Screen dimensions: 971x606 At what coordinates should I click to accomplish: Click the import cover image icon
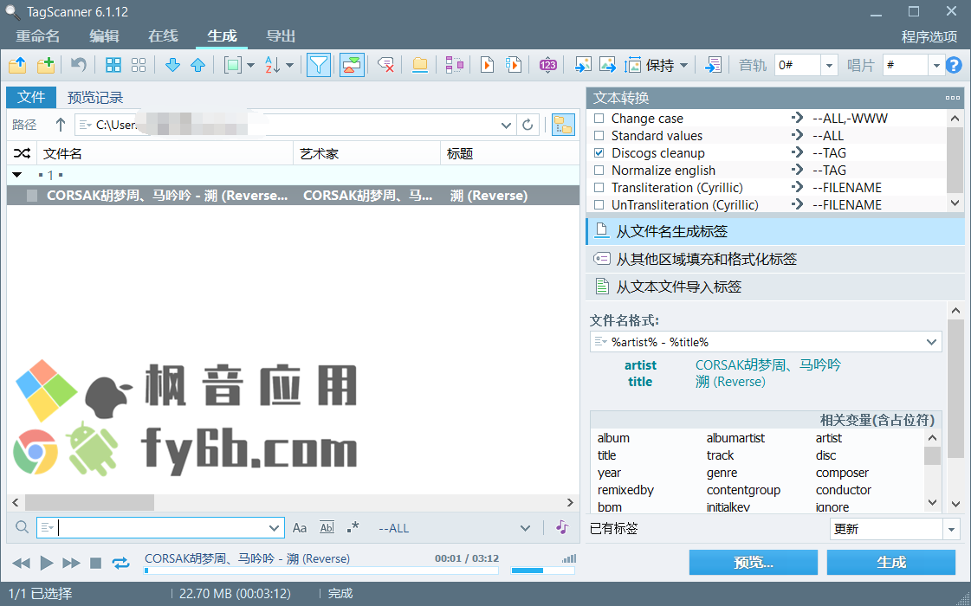click(583, 64)
